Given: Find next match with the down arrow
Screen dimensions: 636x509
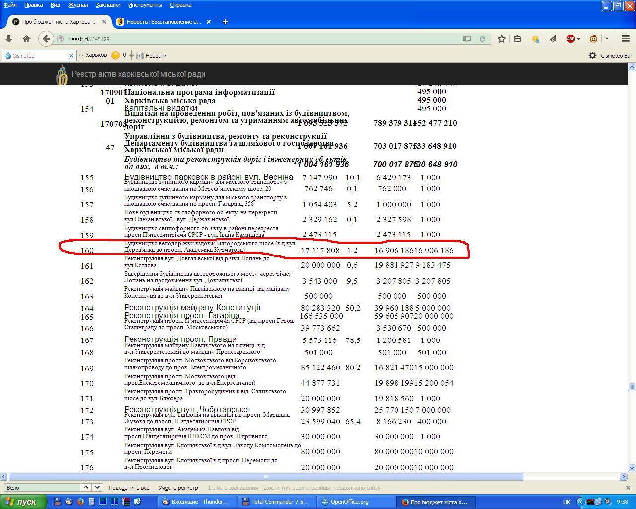Looking at the screenshot, I should click(97, 488).
